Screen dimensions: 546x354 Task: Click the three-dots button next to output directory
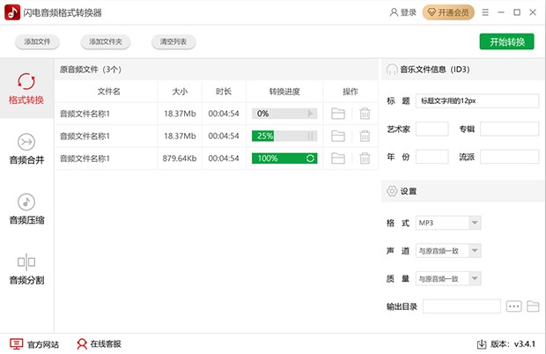(x=514, y=306)
